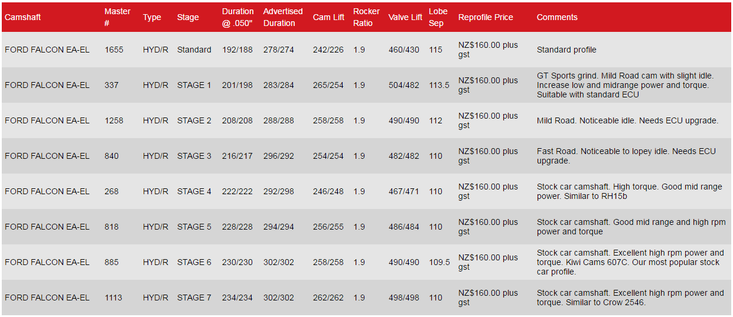Viewport: 733px width, 317px height.
Task: Click the STAGE 1 cell
Action: coord(194,85)
